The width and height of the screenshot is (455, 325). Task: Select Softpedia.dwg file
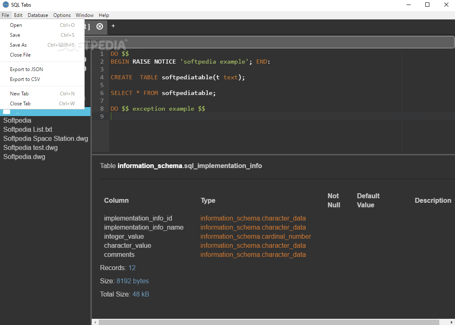24,157
